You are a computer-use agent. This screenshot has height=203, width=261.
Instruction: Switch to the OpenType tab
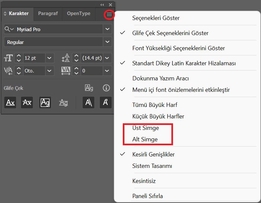(x=78, y=13)
